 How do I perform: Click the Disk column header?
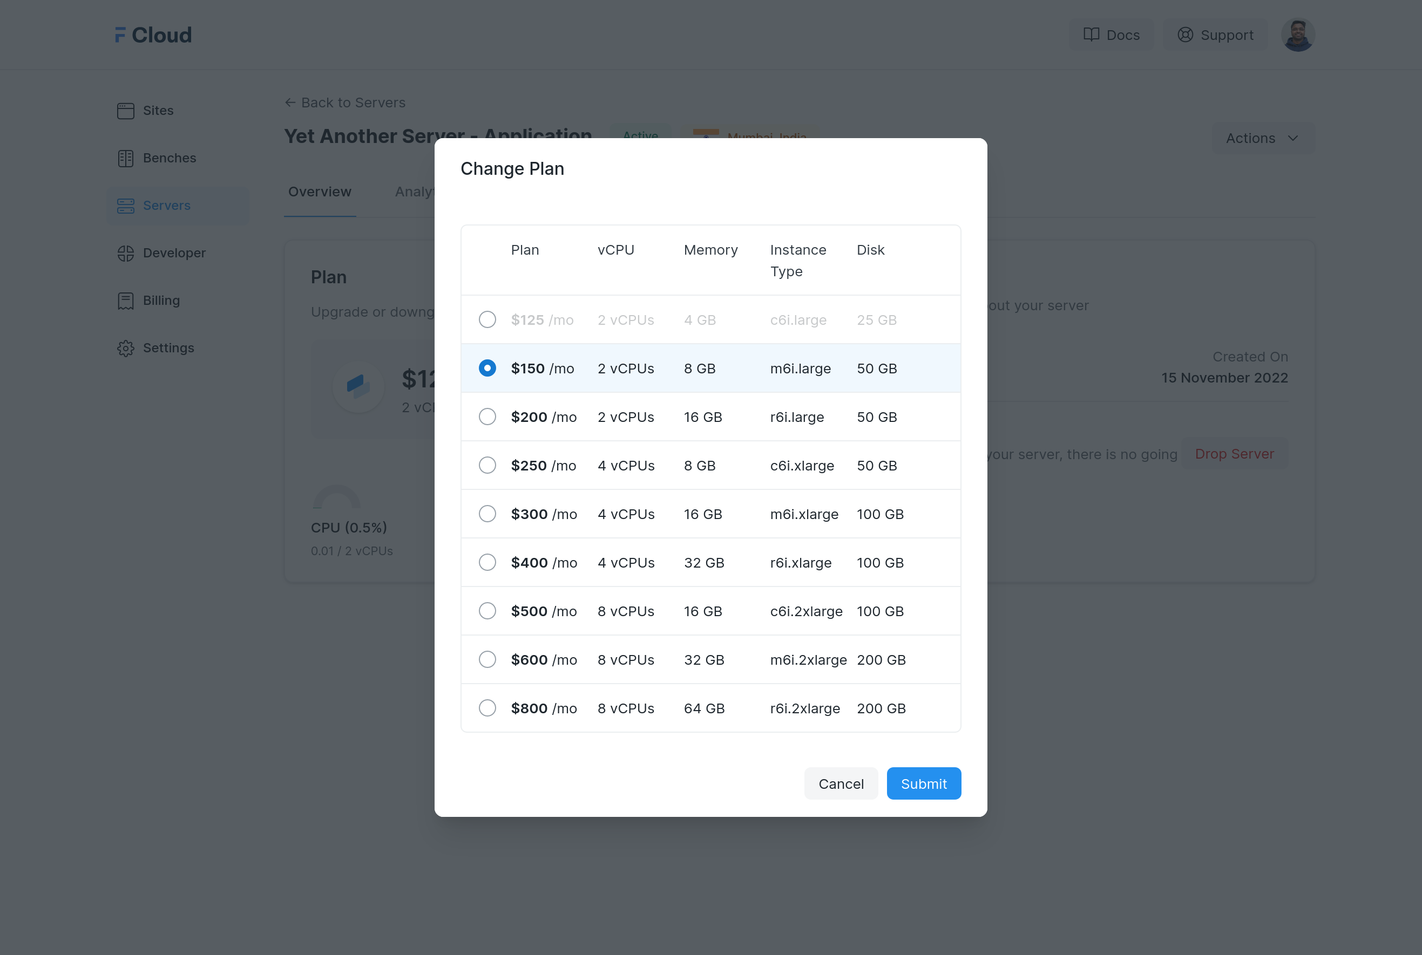pos(870,250)
